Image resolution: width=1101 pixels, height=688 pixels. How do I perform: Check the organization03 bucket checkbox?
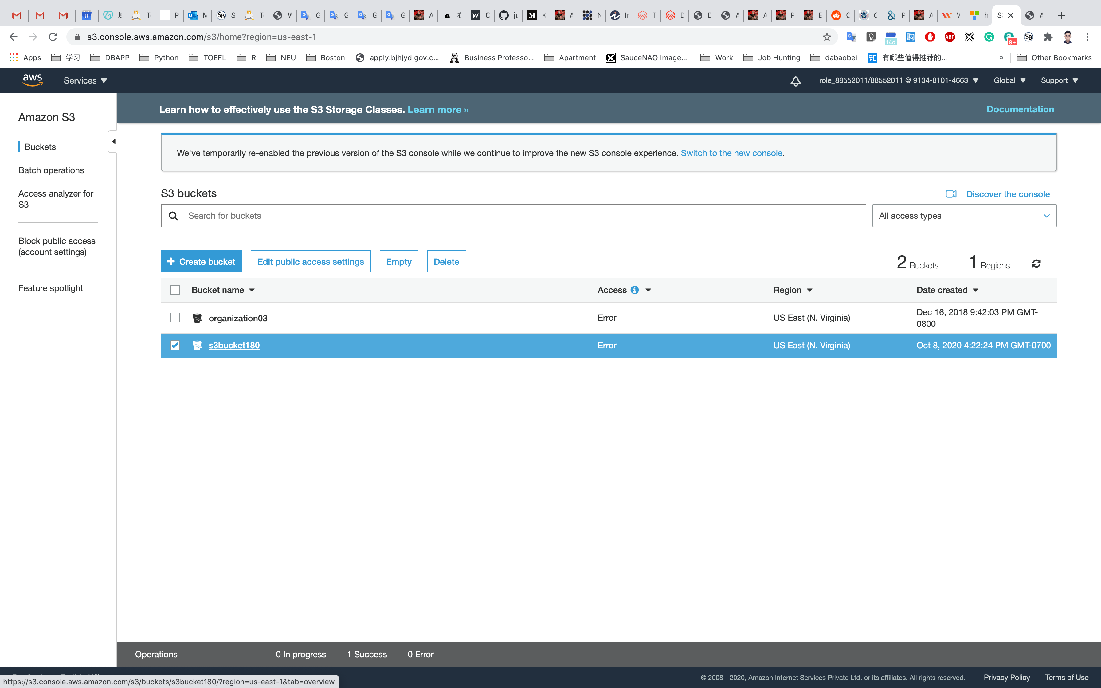coord(175,318)
